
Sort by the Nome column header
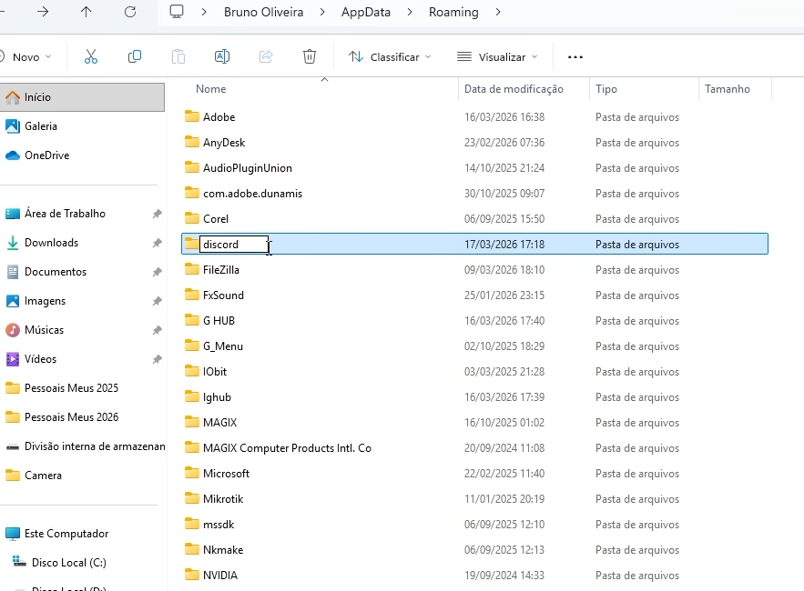coord(210,88)
